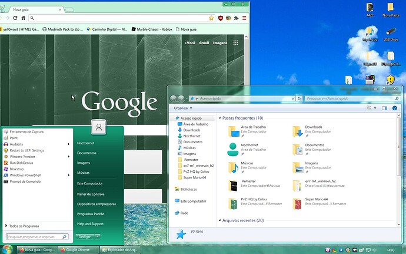Bookmark this page with the star icon

click(211, 18)
